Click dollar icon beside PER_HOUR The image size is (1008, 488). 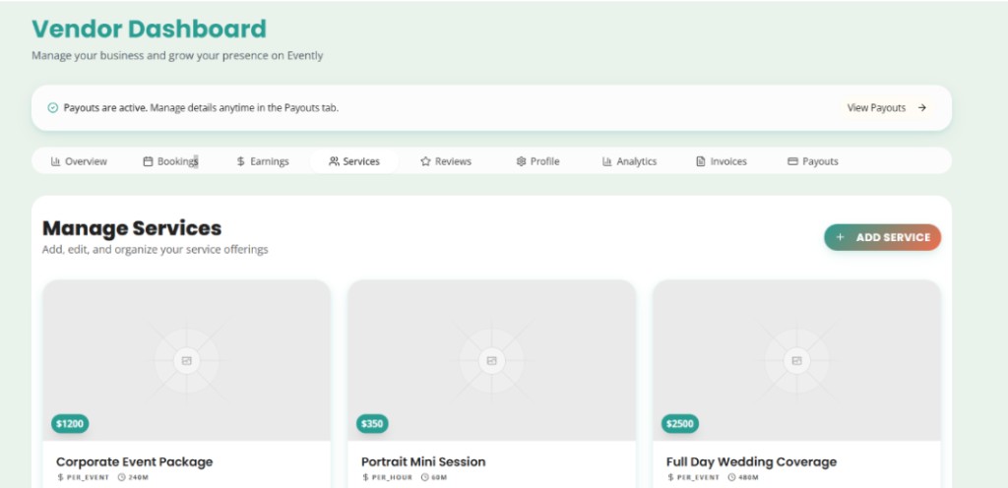coord(366,478)
